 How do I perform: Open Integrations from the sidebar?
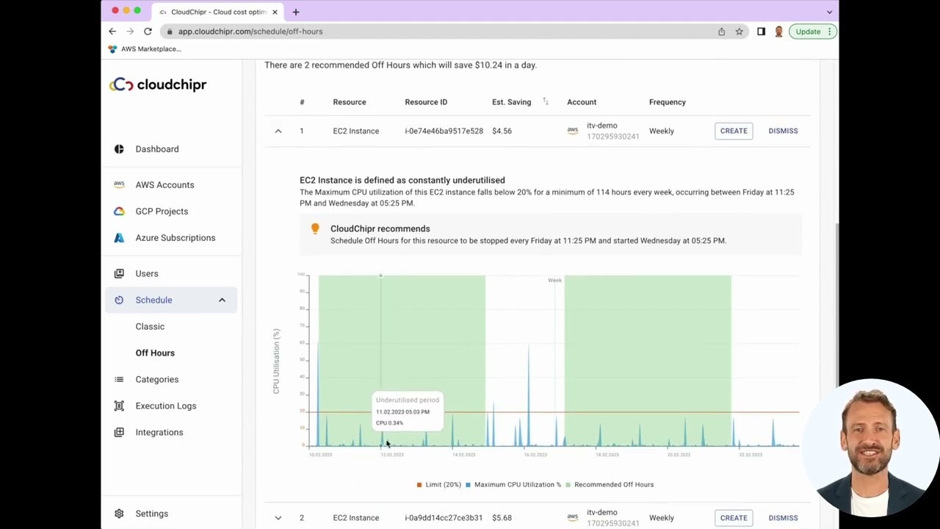point(119,432)
